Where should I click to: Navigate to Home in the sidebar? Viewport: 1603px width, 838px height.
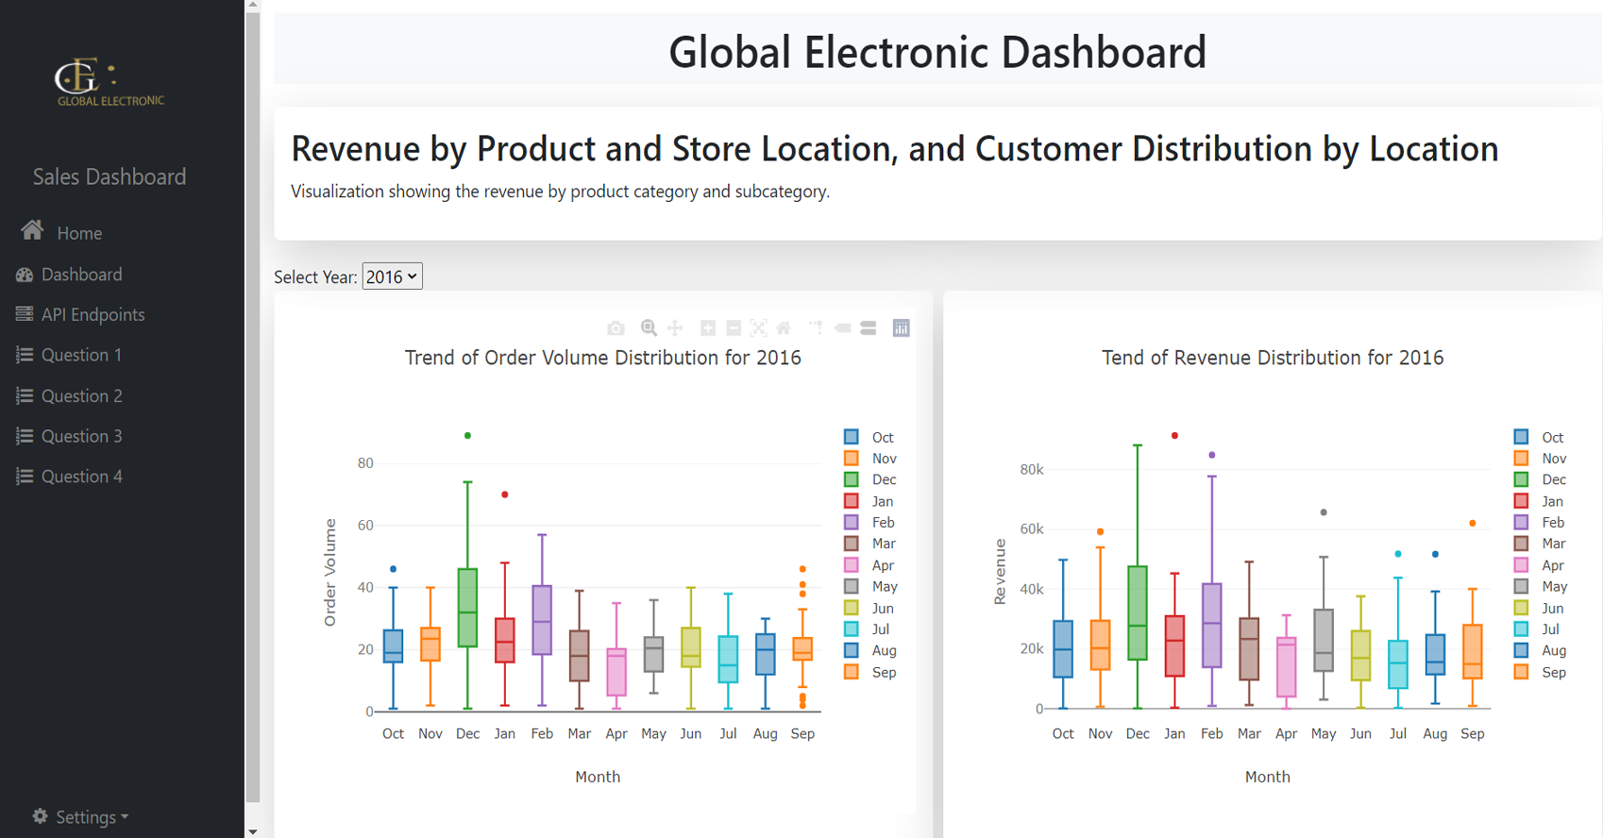79,233
